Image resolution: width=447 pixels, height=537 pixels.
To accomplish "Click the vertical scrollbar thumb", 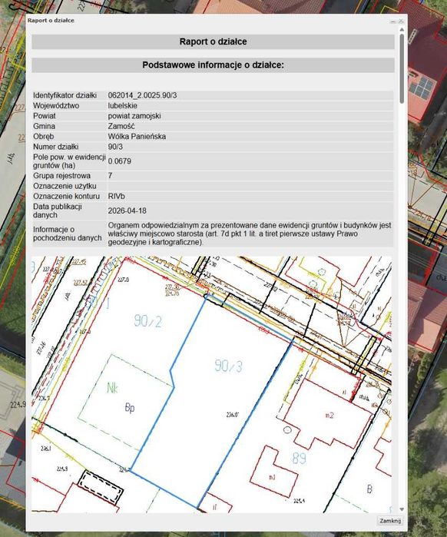I will click(402, 68).
